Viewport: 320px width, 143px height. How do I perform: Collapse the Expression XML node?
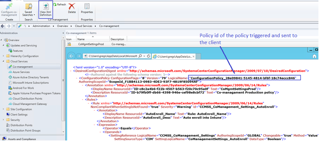pyautogui.click(x=94, y=125)
